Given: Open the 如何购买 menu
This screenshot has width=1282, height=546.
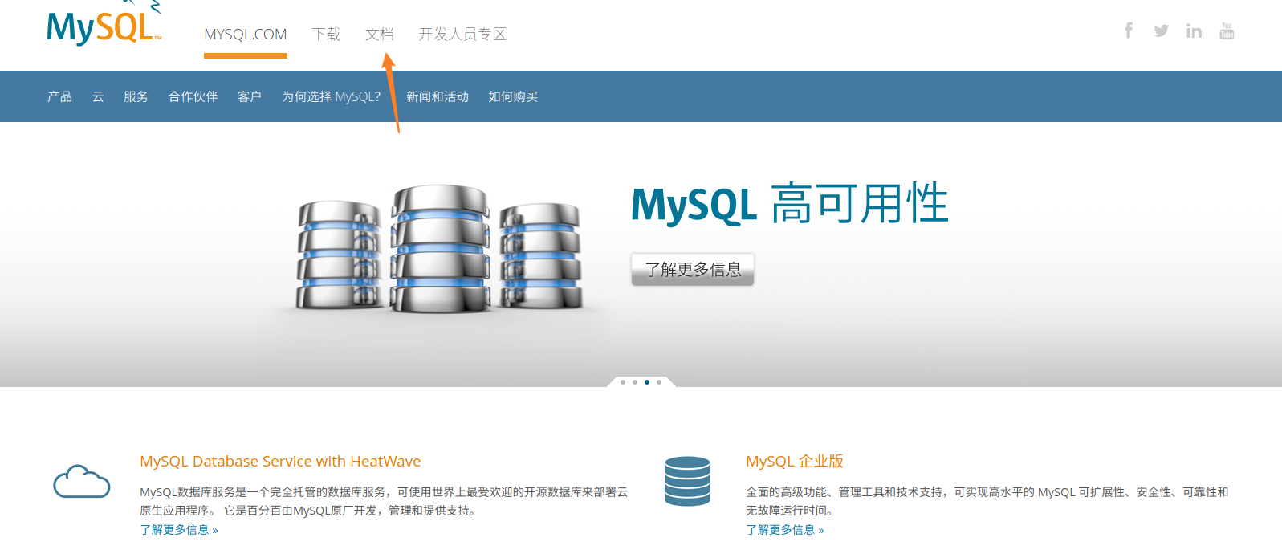Looking at the screenshot, I should (514, 96).
